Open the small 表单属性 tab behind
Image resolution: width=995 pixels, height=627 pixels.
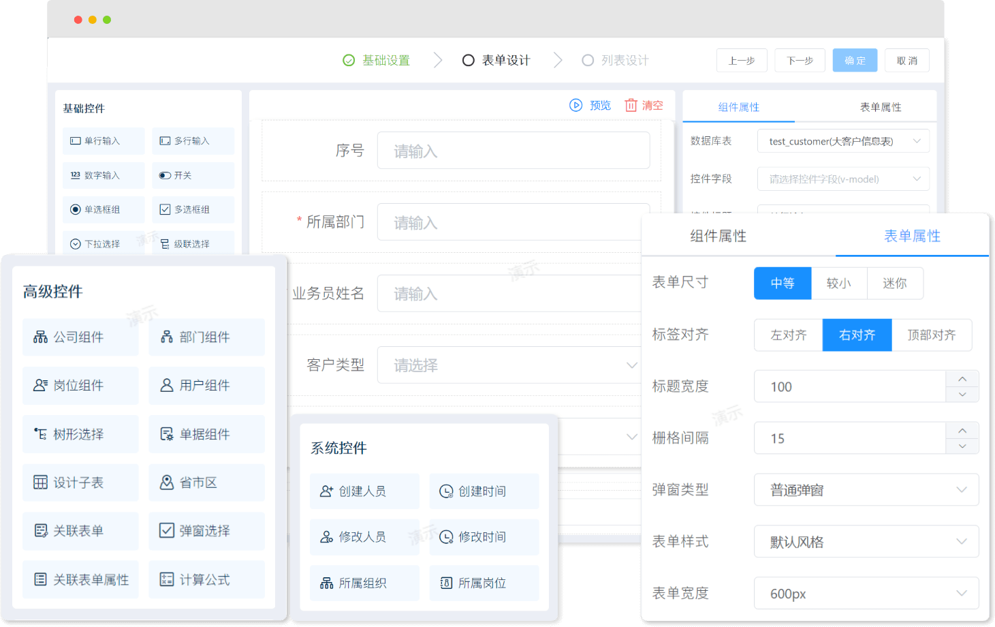click(881, 107)
